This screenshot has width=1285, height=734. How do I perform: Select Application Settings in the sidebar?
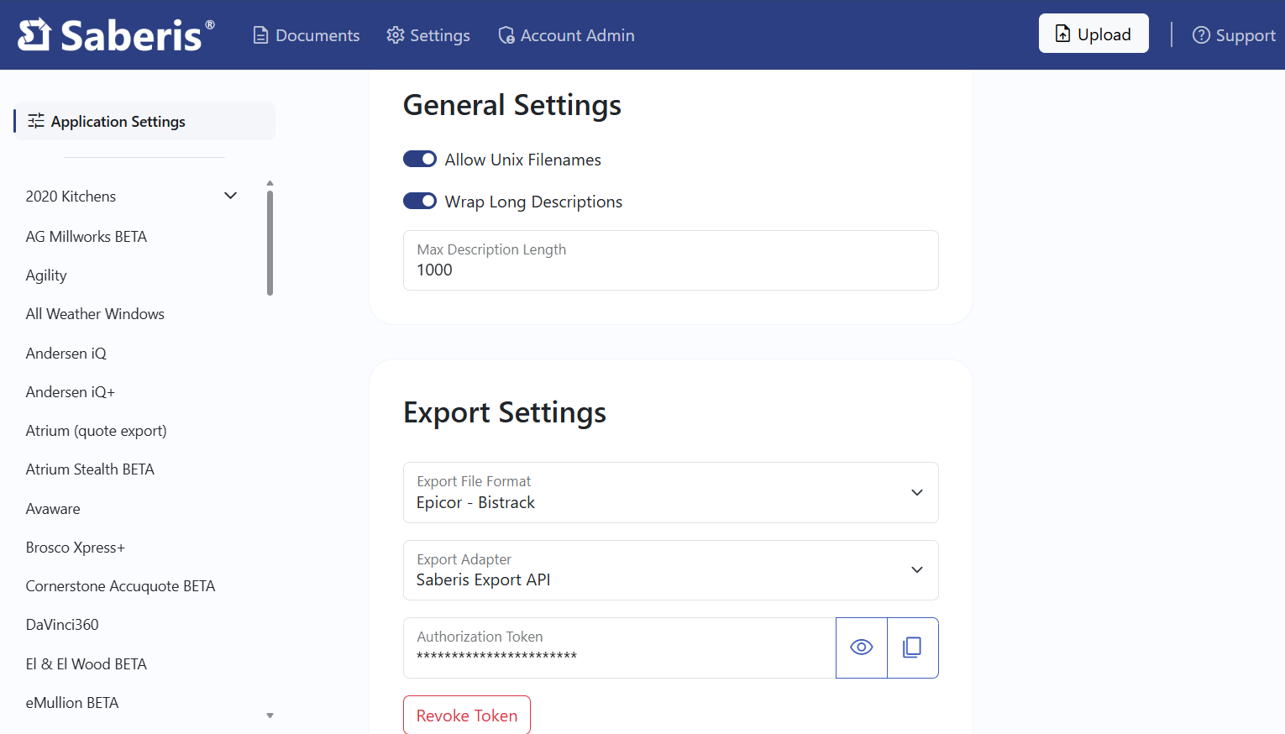118,120
